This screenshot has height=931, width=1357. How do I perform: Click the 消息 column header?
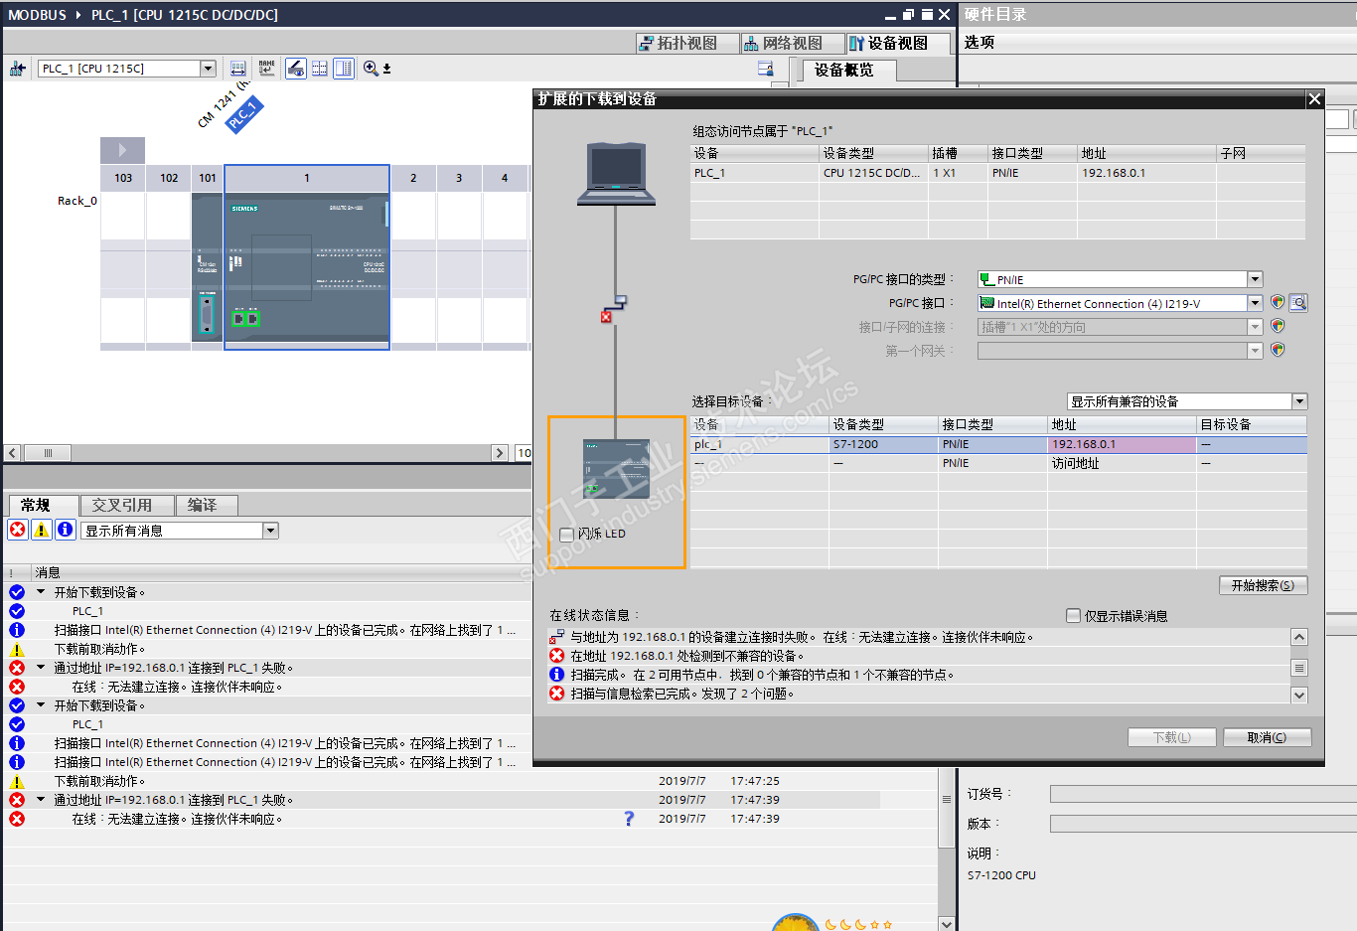tap(48, 572)
